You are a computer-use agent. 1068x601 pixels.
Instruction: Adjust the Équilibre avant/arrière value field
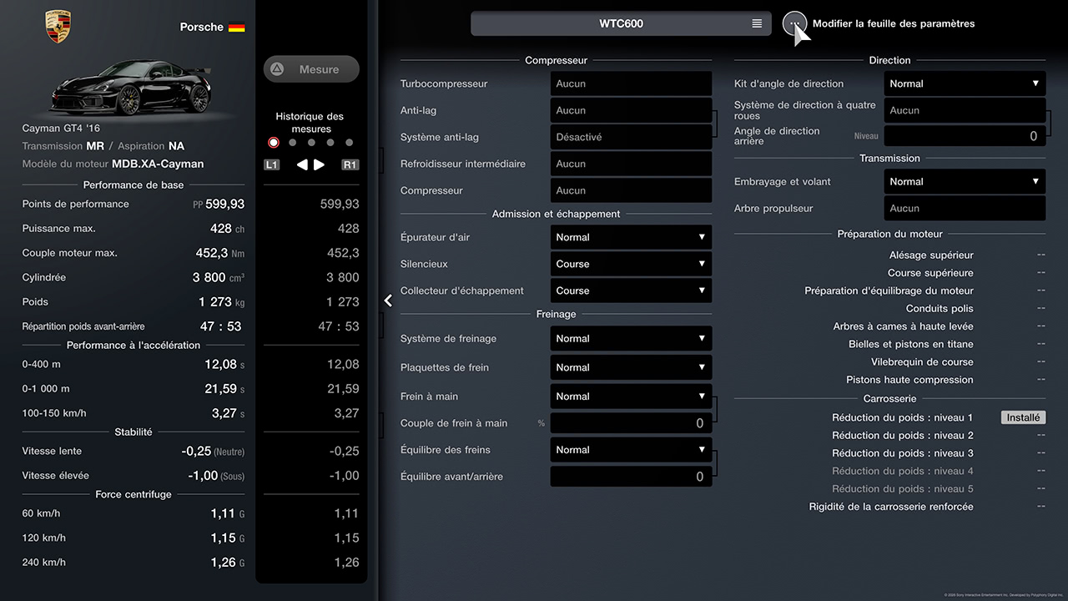631,477
